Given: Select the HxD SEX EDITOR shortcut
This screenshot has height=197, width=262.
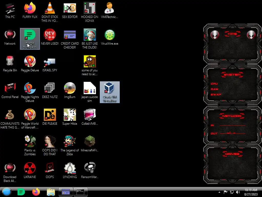Looking at the screenshot, I should point(70,10).
